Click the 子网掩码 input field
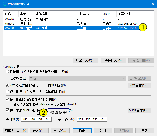 (x=91, y=119)
